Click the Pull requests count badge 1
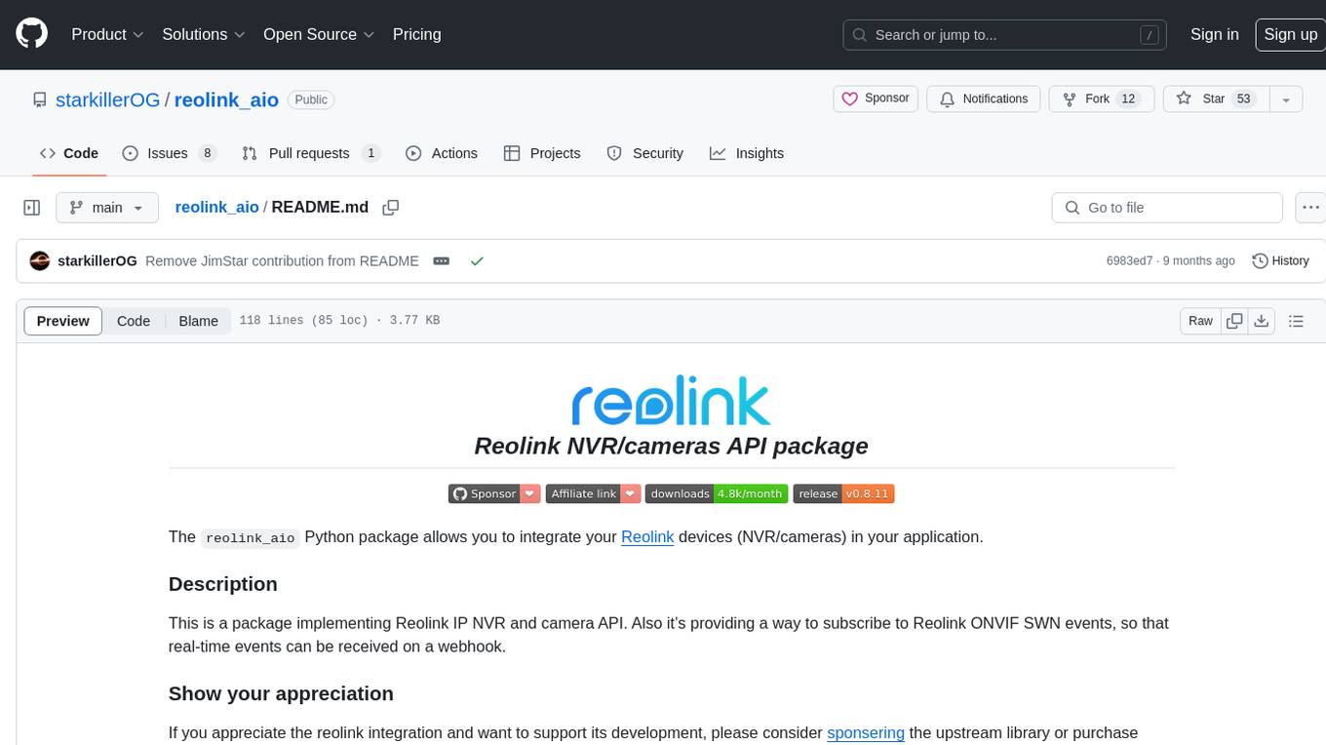The width and height of the screenshot is (1326, 745). [370, 153]
